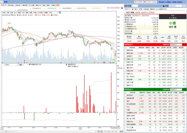Check the 凱基-中山 broker row checkbox
Screen dimensions: 187x133
[125, 74]
